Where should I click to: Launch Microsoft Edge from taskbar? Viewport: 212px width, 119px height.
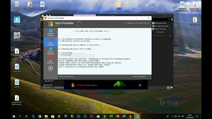coord(33,116)
